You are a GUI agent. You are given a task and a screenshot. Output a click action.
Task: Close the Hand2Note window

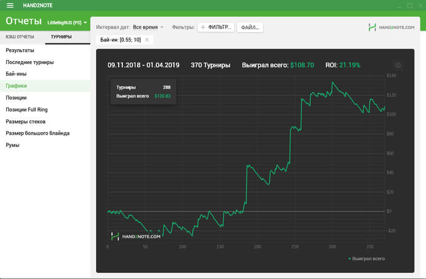coord(421,5)
